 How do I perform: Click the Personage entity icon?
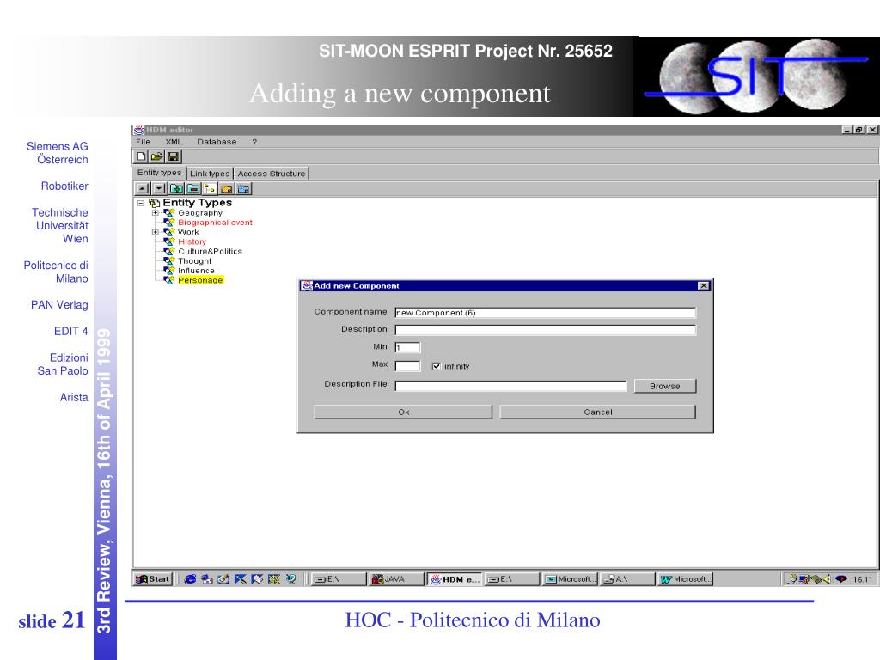pyautogui.click(x=169, y=279)
